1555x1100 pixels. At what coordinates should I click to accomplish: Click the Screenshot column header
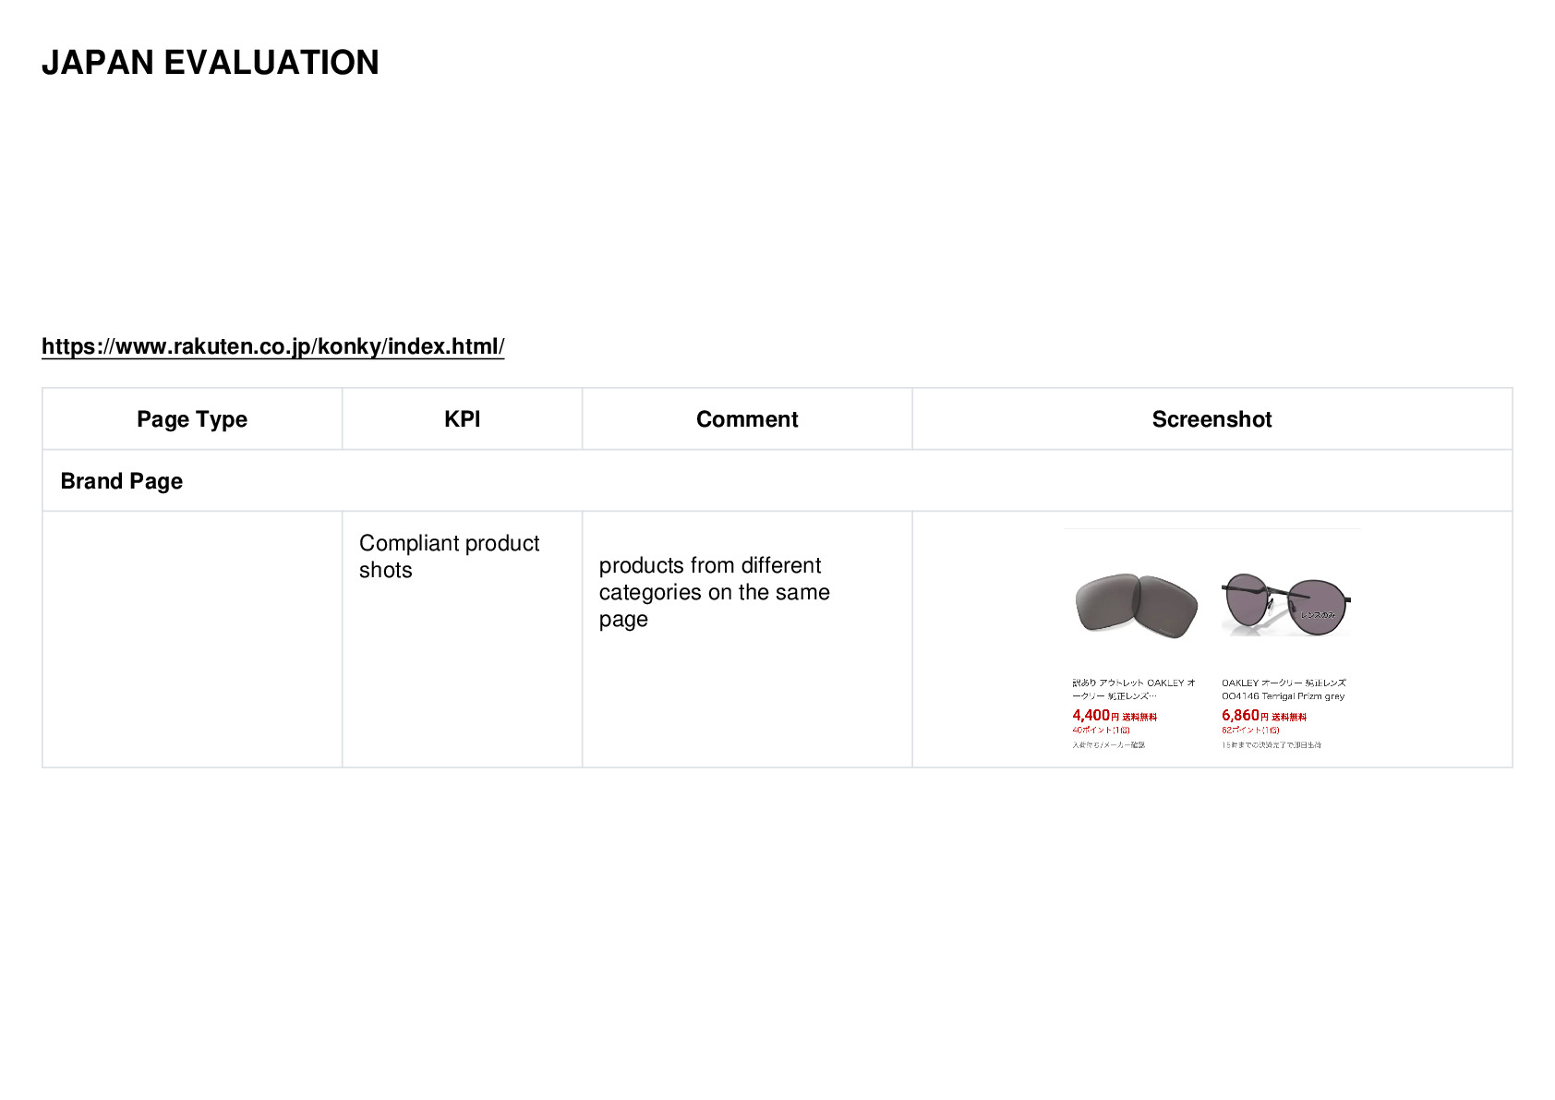pyautogui.click(x=1211, y=419)
